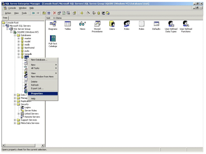Collapse the Databases folder node

pos(15,35)
